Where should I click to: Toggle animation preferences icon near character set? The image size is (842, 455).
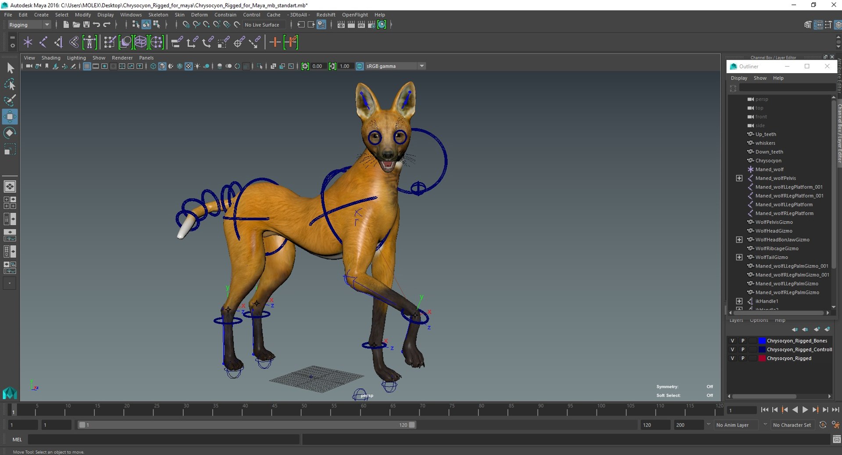(x=836, y=425)
